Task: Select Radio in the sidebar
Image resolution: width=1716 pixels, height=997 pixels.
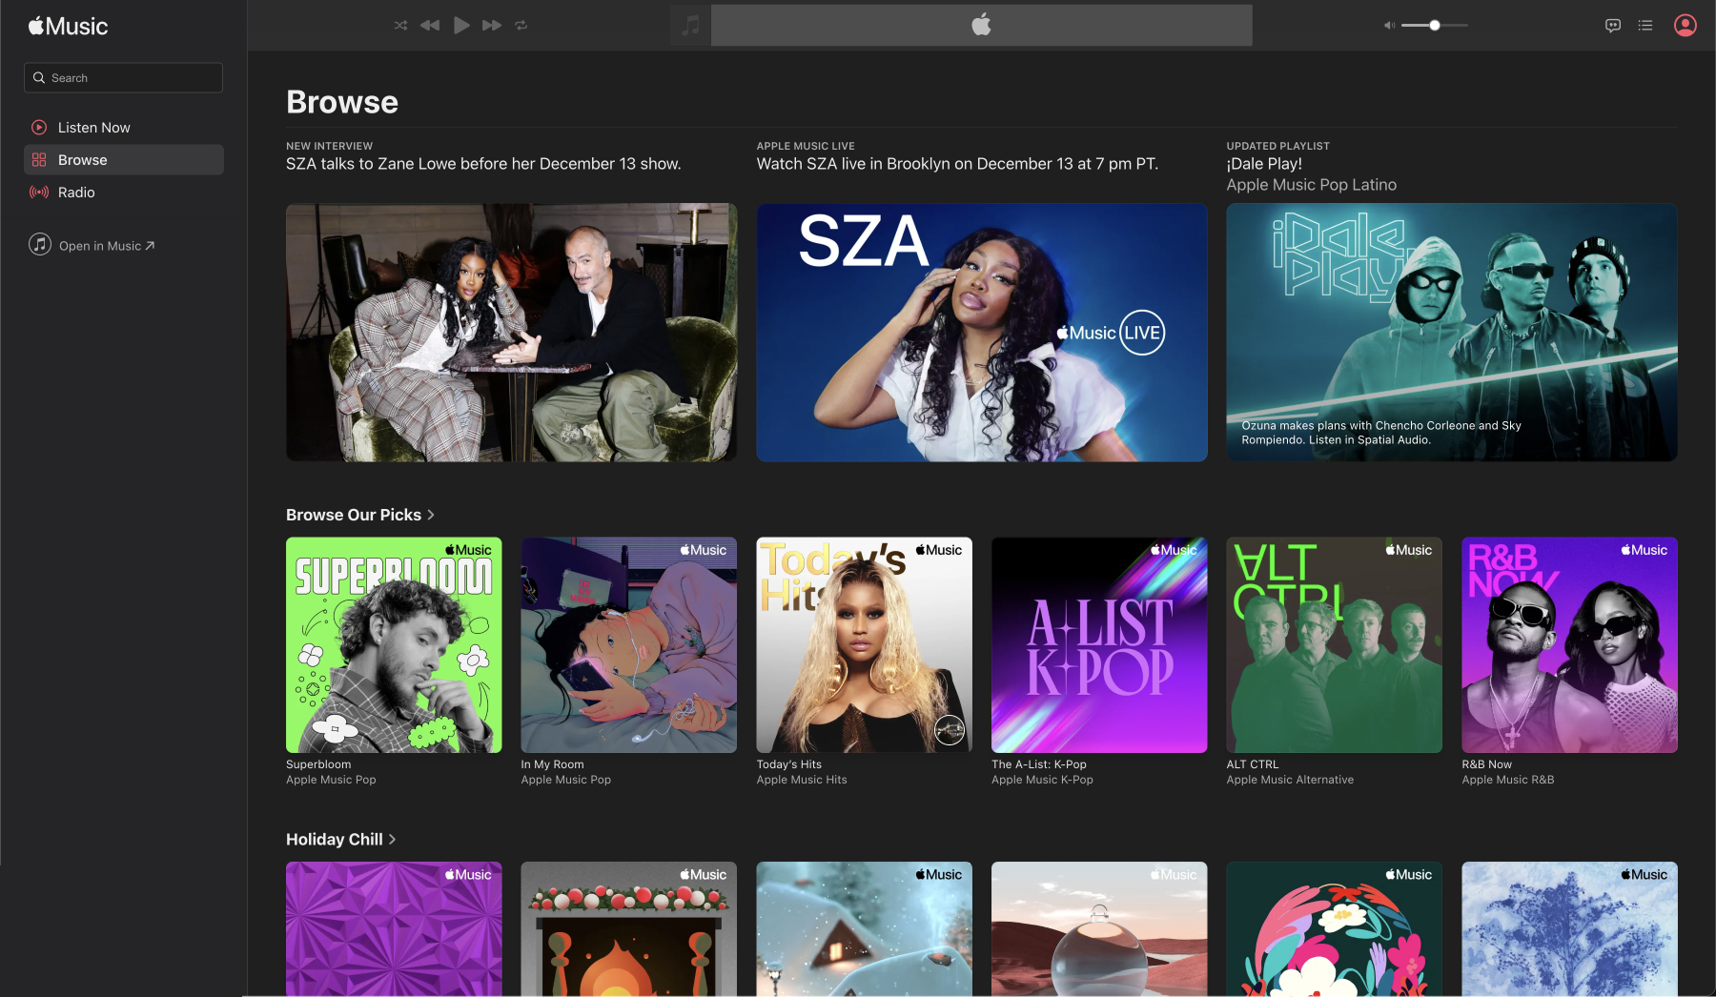Action: (x=76, y=193)
